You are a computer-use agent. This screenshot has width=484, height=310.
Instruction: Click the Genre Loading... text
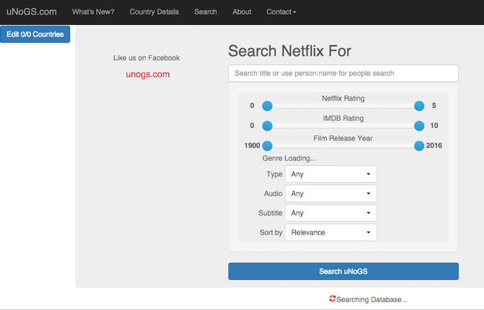(289, 158)
